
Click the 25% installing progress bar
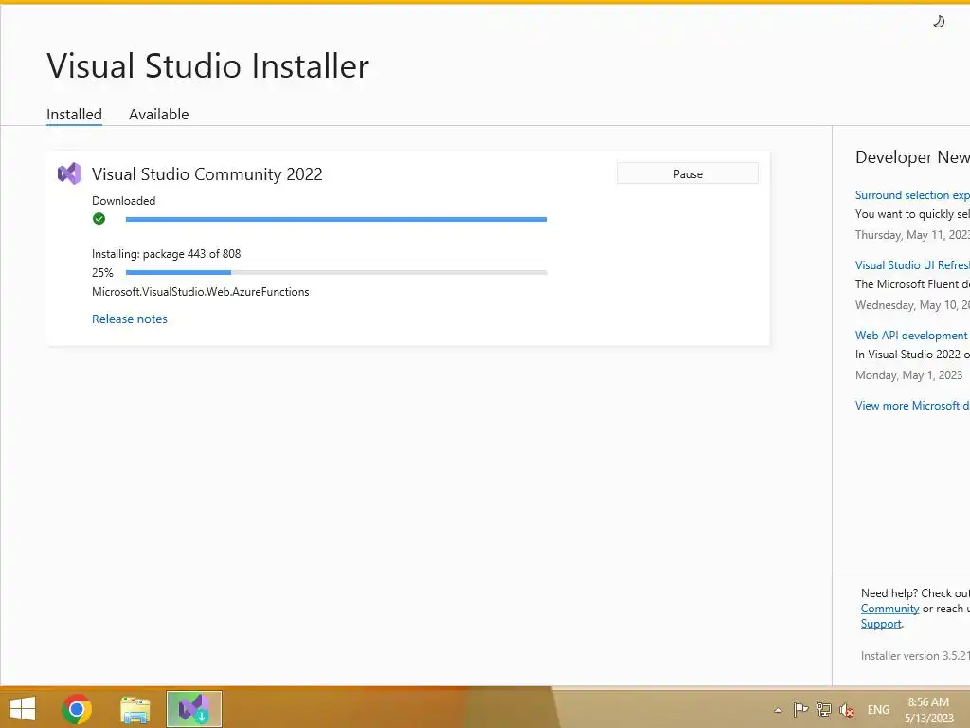(x=336, y=272)
